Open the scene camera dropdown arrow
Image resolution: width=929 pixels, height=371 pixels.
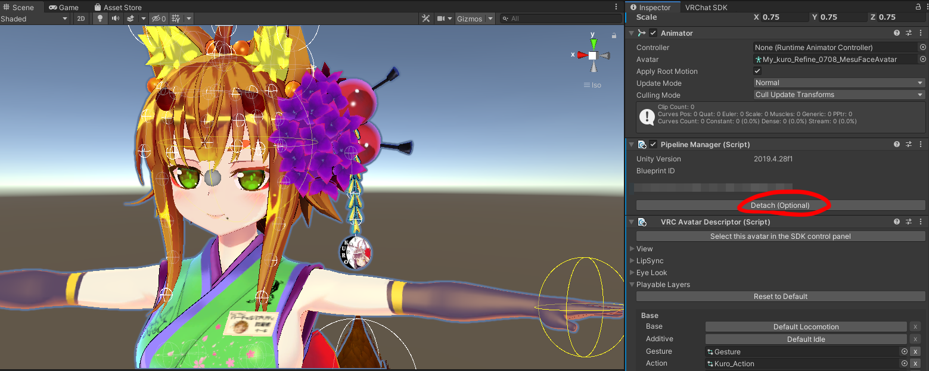pyautogui.click(x=450, y=18)
